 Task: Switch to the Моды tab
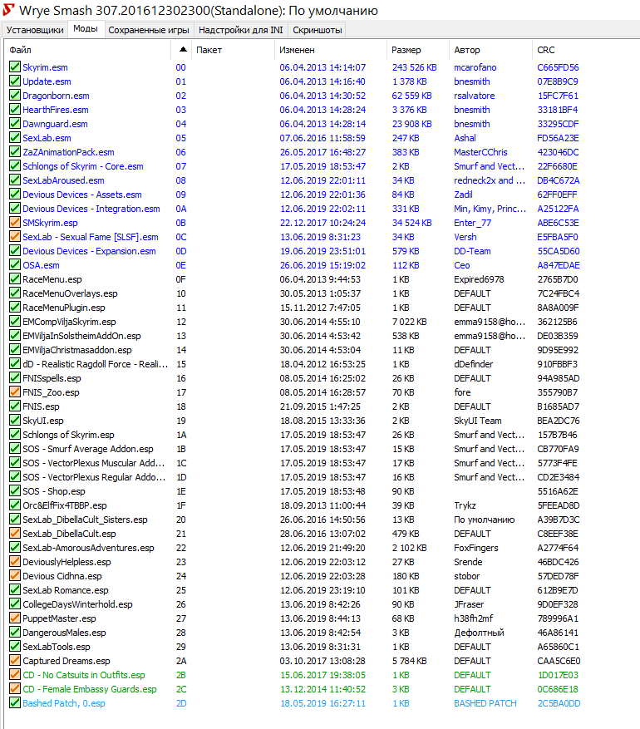pyautogui.click(x=86, y=29)
